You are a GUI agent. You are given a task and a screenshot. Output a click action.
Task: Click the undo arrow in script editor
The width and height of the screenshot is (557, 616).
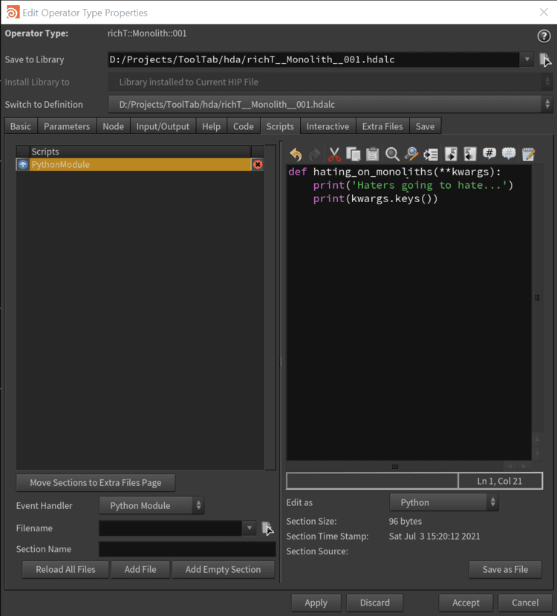point(296,154)
